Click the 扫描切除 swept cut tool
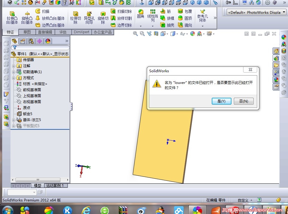288x214 pixels. pos(121,11)
